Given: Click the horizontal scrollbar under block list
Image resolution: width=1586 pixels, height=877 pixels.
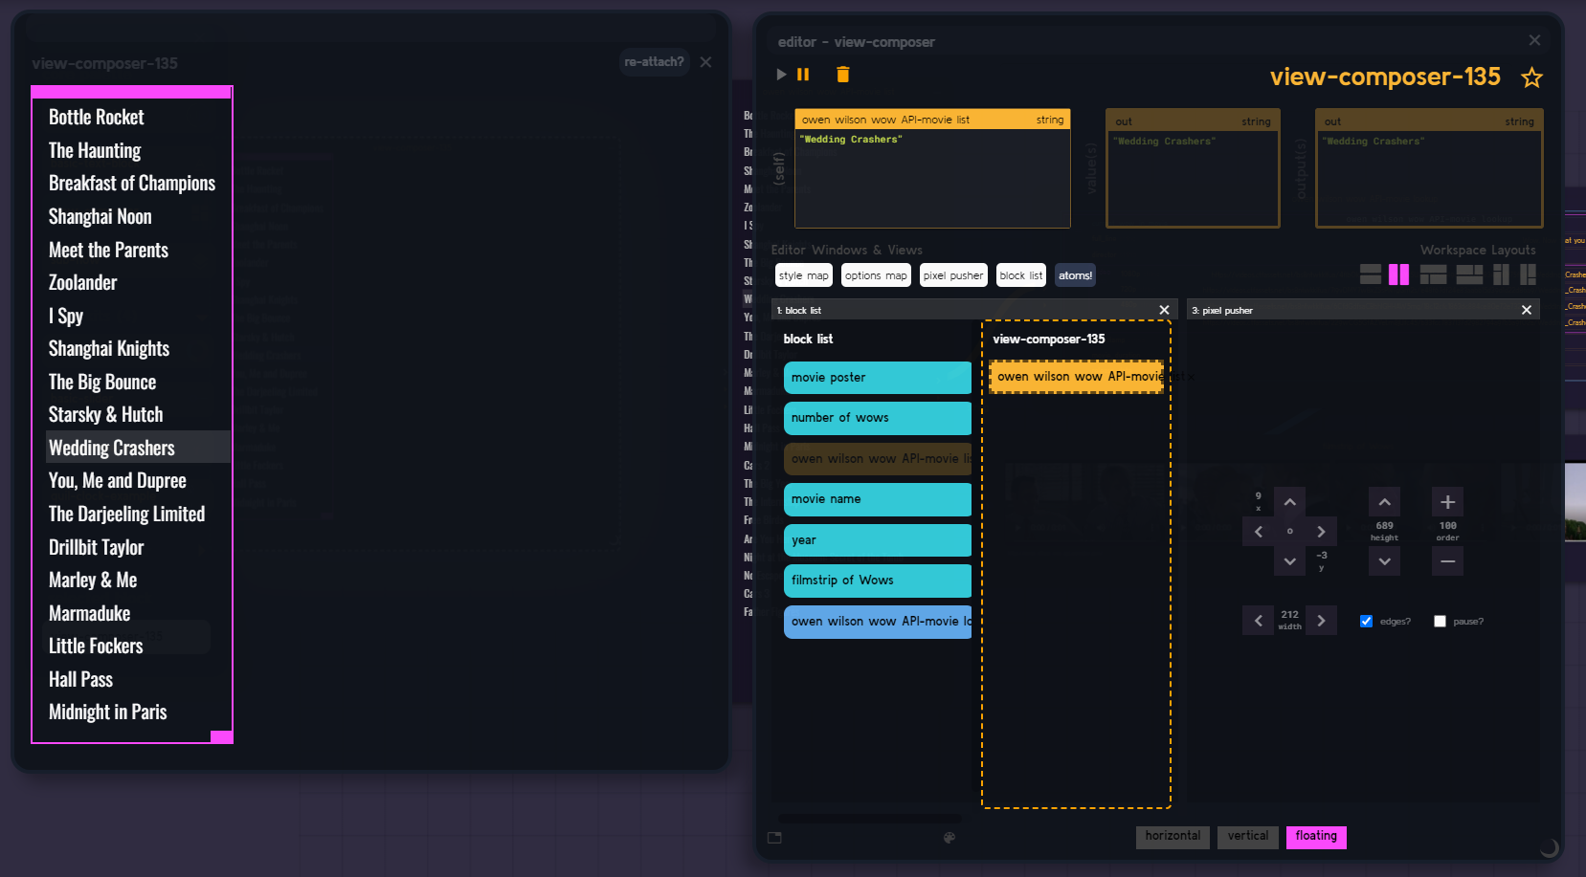Looking at the screenshot, I should (869, 819).
